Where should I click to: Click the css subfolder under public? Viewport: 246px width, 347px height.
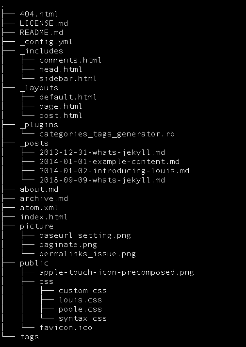[47, 281]
